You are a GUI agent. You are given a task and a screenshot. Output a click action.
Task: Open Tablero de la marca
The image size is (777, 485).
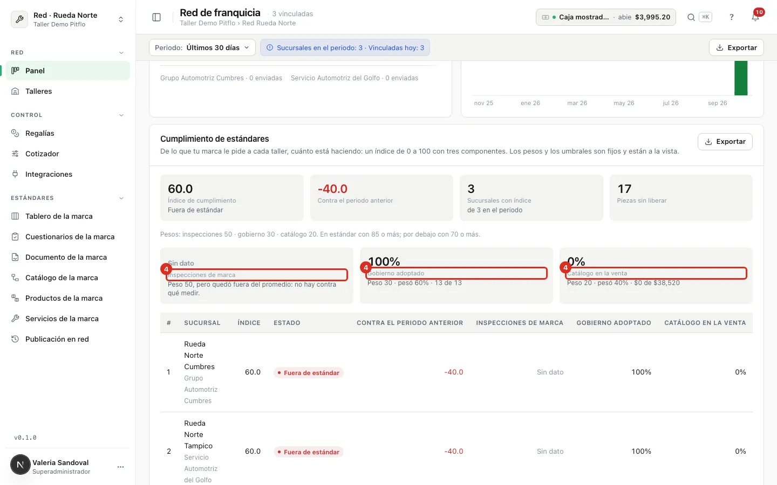point(68,216)
